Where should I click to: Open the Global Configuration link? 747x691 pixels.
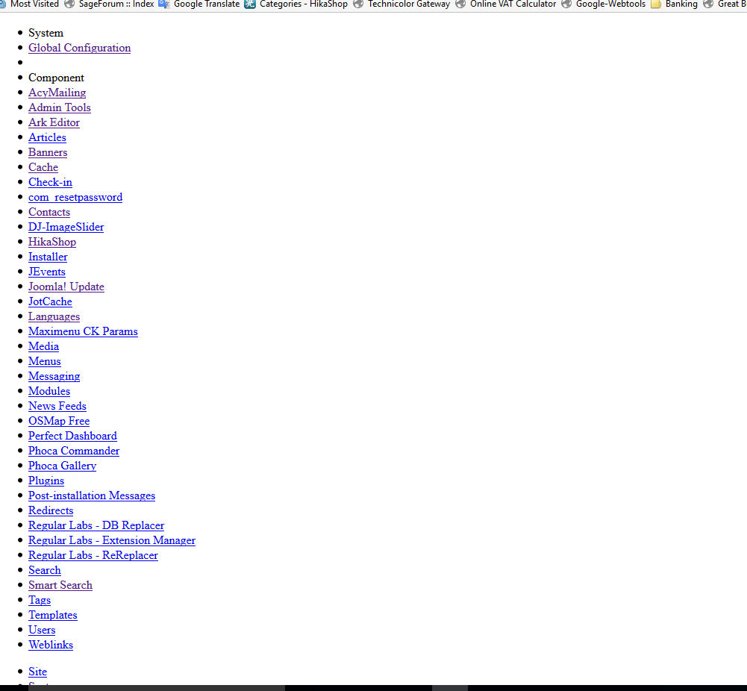coord(79,48)
